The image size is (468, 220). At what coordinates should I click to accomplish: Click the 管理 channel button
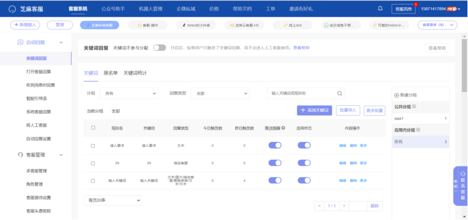pos(60,25)
